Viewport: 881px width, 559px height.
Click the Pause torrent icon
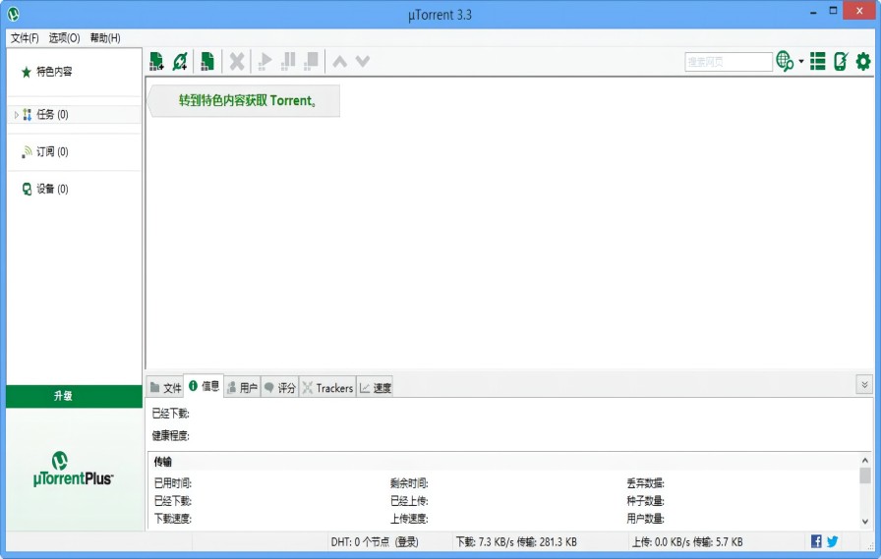[x=288, y=61]
